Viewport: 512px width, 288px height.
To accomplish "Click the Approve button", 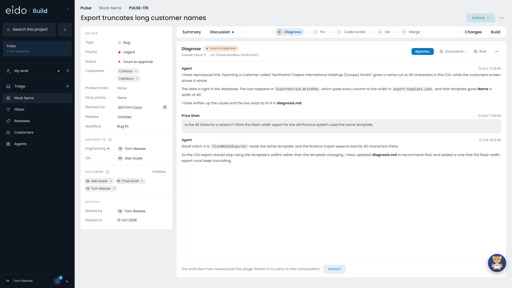I will pyautogui.click(x=422, y=51).
